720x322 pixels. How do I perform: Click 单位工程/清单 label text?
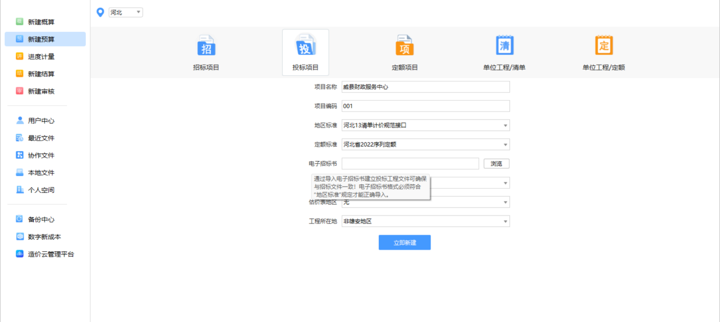(x=504, y=67)
